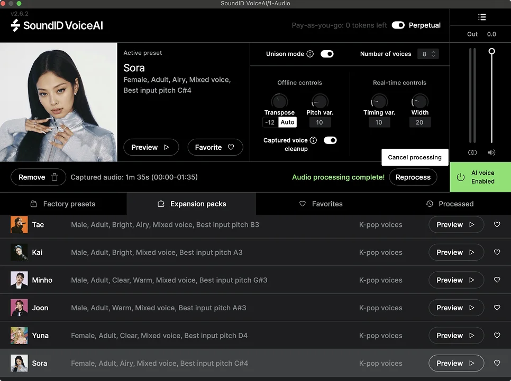Click the stereo link circles icon
The image size is (511, 381).
pos(472,153)
